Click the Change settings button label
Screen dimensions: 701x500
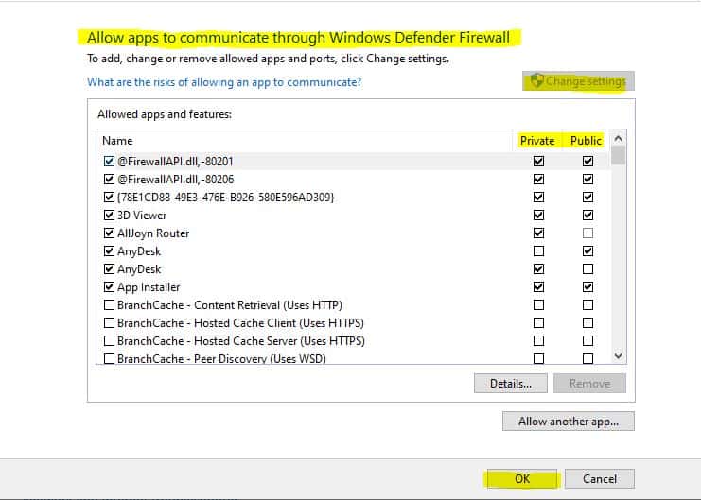pos(586,81)
